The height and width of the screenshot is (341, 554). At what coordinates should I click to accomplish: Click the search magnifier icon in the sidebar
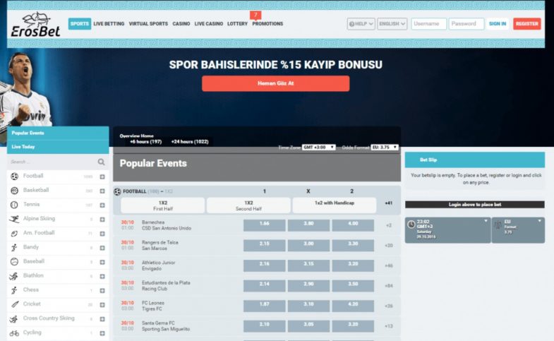tap(102, 162)
